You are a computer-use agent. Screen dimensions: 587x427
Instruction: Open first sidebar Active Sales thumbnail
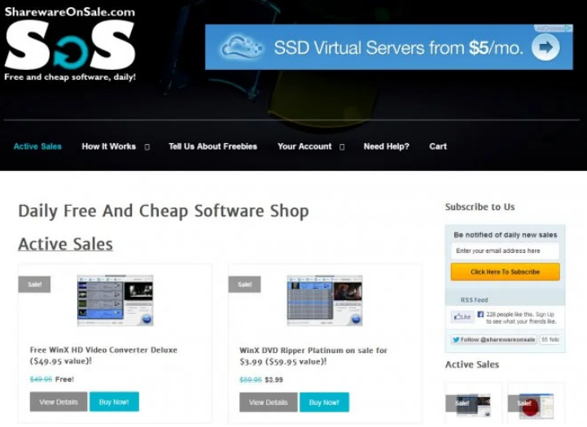click(x=473, y=404)
